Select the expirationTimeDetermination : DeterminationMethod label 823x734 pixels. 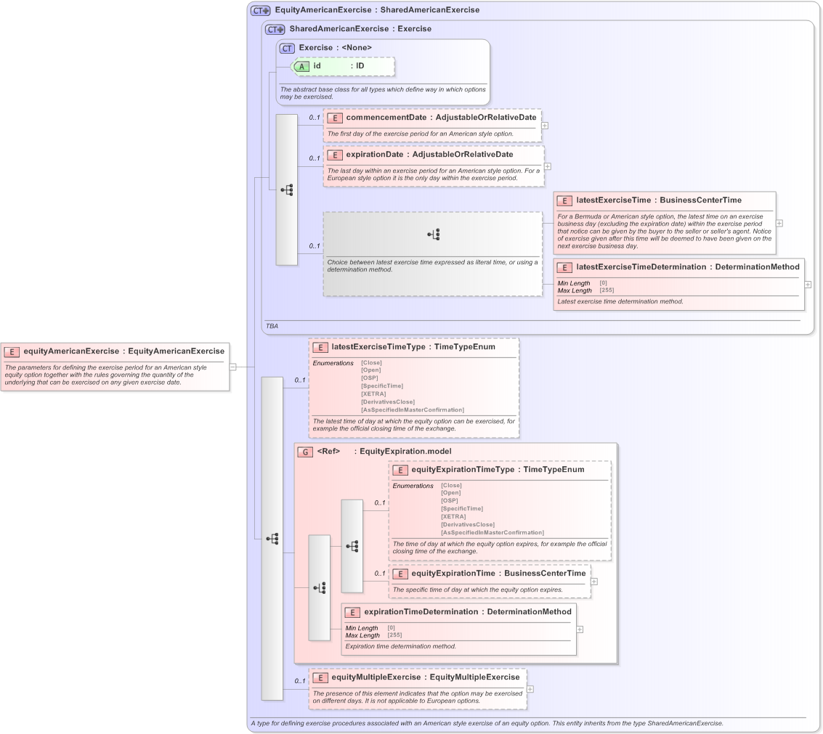click(x=468, y=612)
